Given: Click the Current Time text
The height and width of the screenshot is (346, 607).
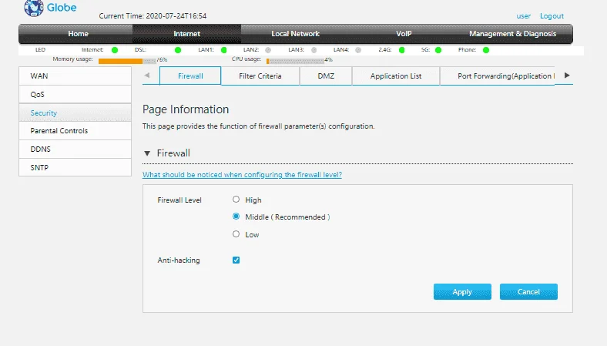Looking at the screenshot, I should point(153,16).
